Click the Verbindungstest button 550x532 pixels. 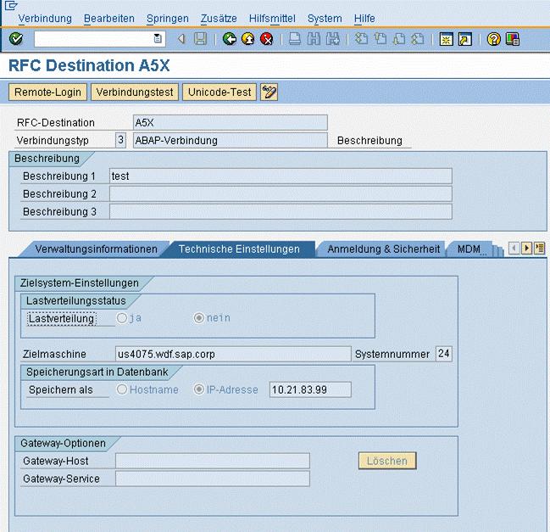pos(135,92)
